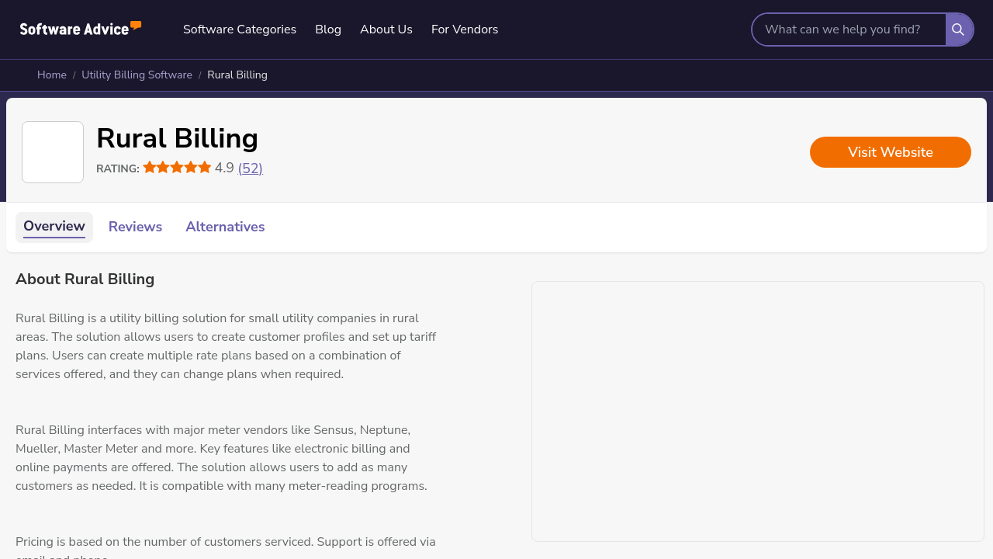Click the orange star rating icons

(177, 168)
